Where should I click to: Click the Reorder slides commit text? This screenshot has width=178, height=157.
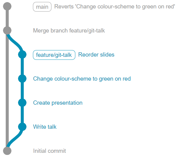[96, 55]
